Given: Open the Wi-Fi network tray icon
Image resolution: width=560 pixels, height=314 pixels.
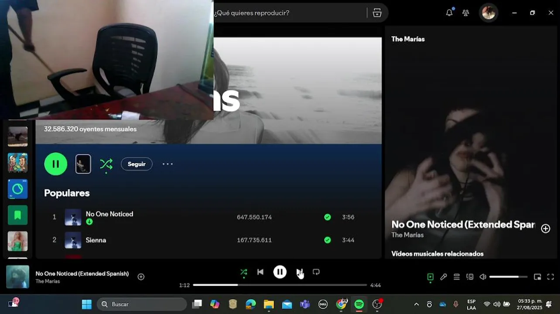Looking at the screenshot, I should (487, 304).
